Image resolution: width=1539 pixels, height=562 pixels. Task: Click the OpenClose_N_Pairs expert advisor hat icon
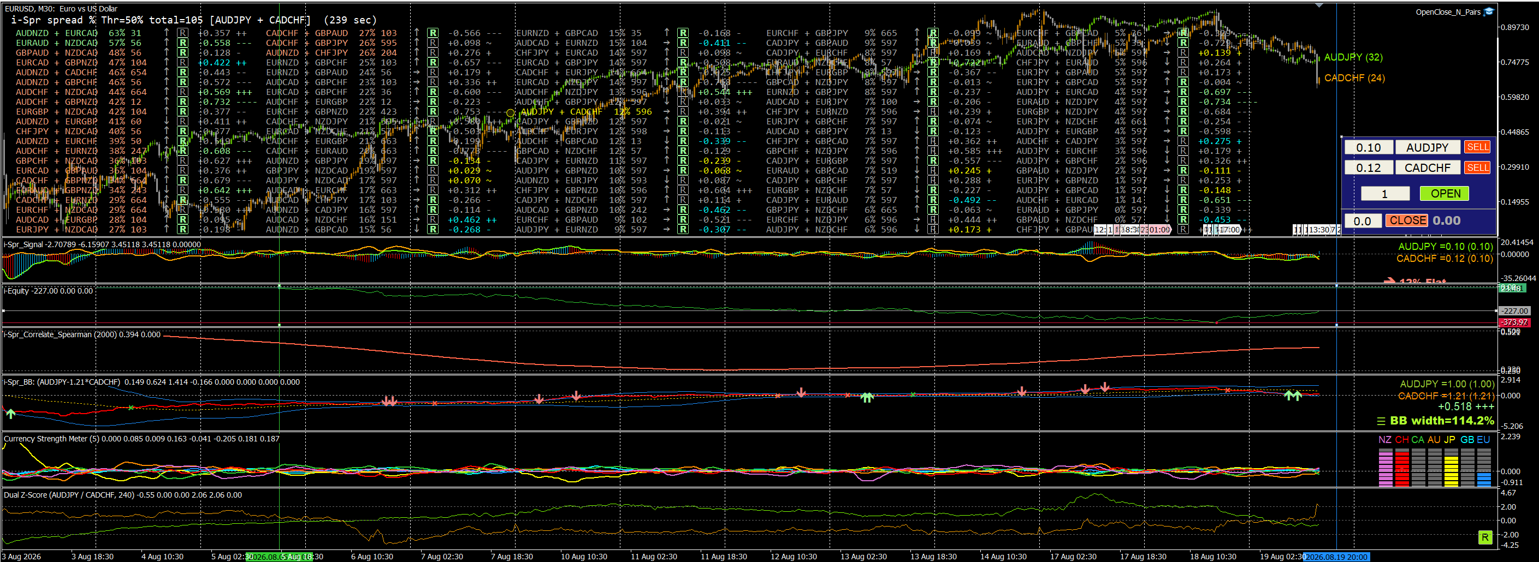click(1489, 12)
